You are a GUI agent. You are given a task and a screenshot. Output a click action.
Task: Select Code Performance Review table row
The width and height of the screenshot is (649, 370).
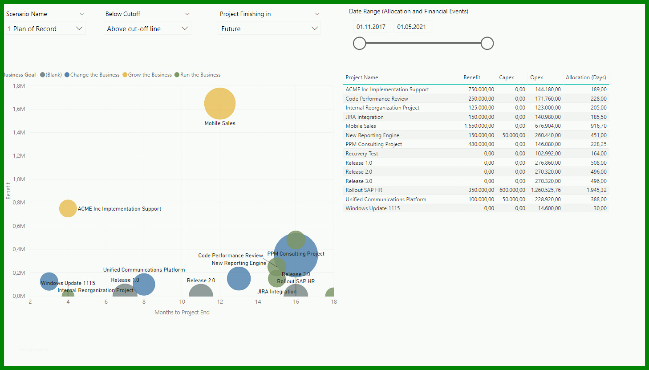click(x=476, y=99)
